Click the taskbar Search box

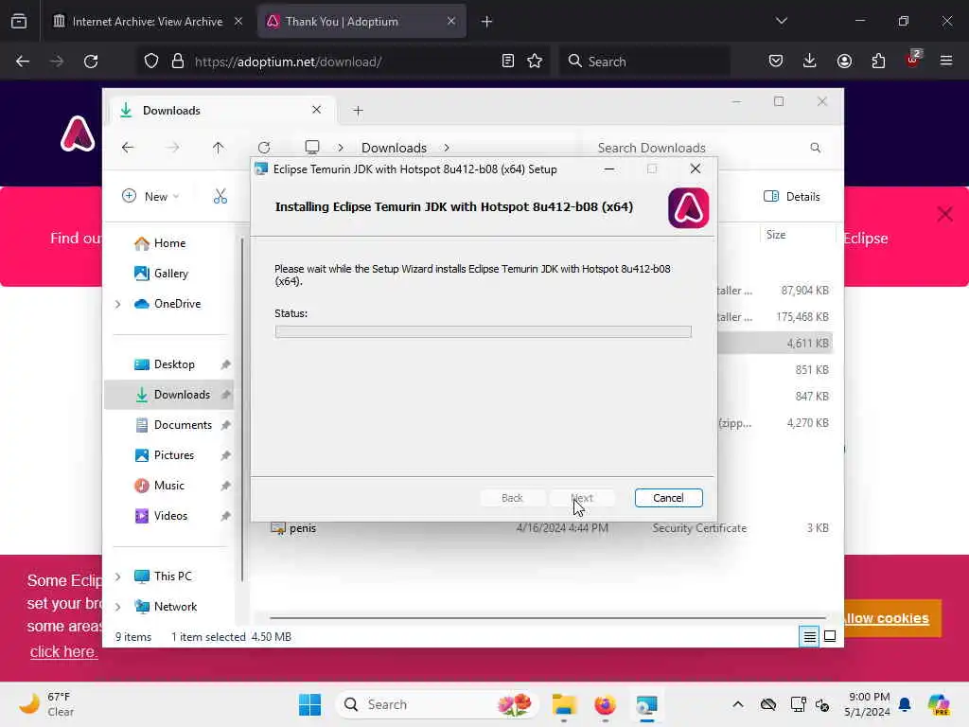437,704
